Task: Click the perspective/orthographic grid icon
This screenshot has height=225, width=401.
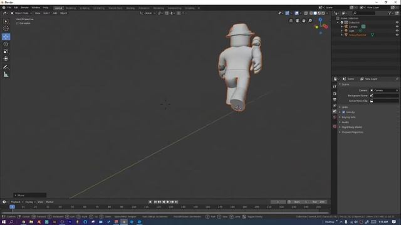Action: (291, 21)
